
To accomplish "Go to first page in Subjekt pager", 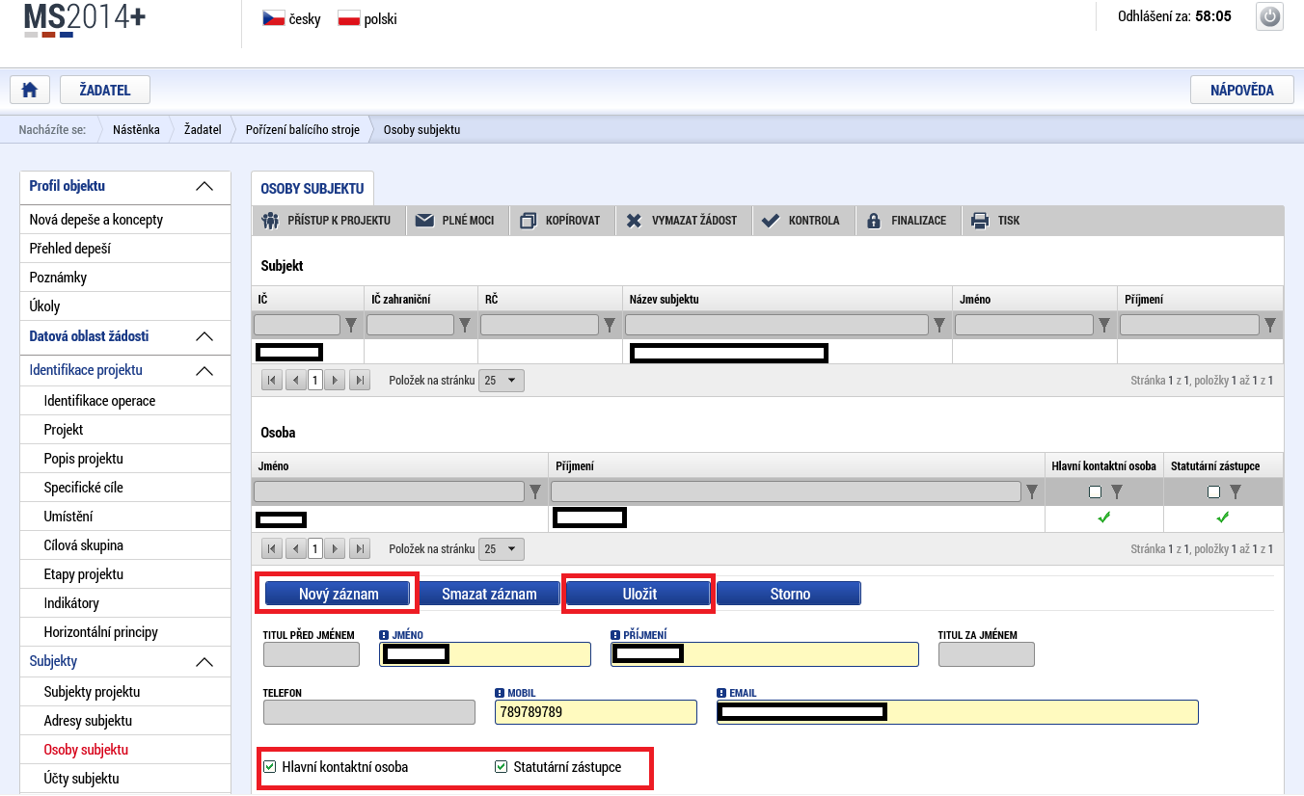I will pos(272,381).
